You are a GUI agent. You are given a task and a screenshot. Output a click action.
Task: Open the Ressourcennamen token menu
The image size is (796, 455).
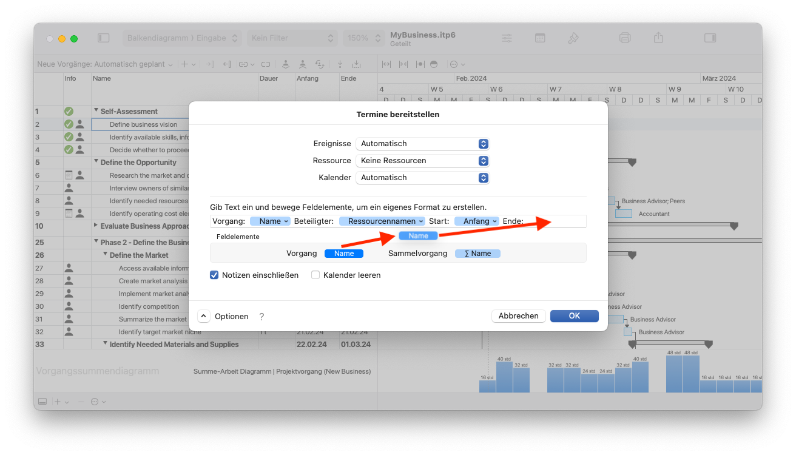click(382, 221)
